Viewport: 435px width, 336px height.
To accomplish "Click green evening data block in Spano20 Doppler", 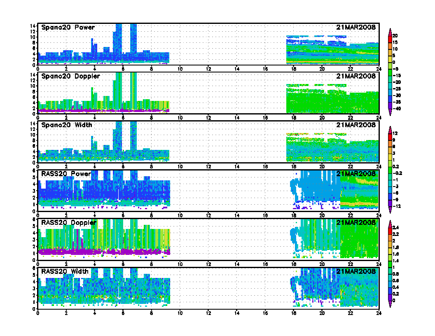I will tap(332, 99).
